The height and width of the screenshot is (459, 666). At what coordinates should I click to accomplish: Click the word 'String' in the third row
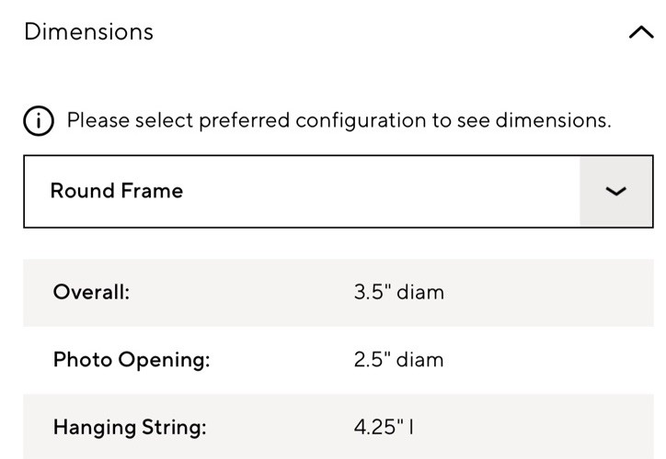click(x=172, y=427)
